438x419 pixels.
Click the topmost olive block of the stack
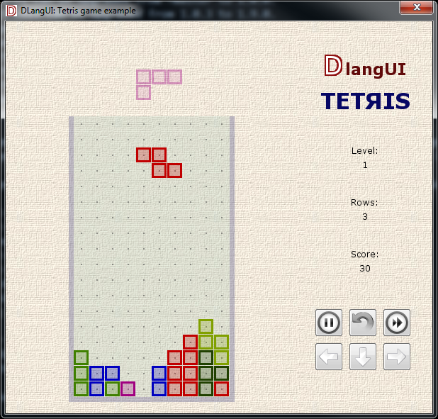pyautogui.click(x=206, y=326)
